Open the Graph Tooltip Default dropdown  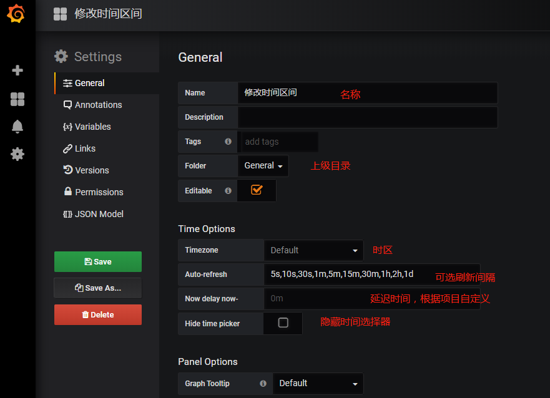click(x=318, y=383)
